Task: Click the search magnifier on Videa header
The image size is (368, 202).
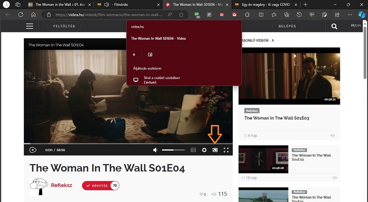Action: (334, 26)
